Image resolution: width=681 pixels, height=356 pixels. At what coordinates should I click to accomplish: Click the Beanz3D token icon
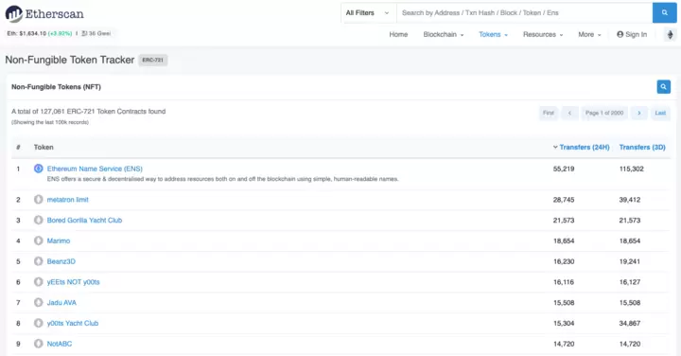click(x=38, y=261)
